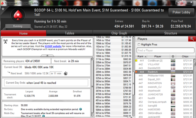
Task: Click the flag icon for PKMaster1195
Action: (x=173, y=76)
